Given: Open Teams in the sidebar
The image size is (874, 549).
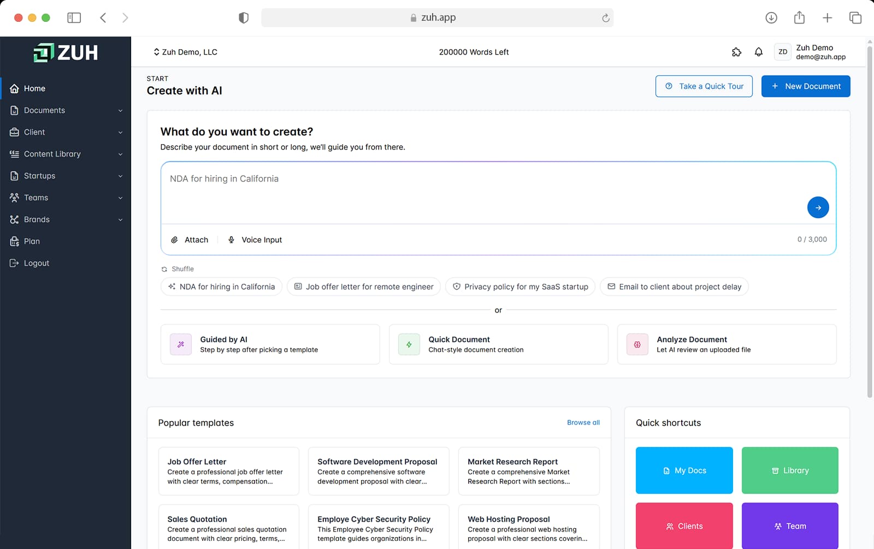Looking at the screenshot, I should (66, 198).
